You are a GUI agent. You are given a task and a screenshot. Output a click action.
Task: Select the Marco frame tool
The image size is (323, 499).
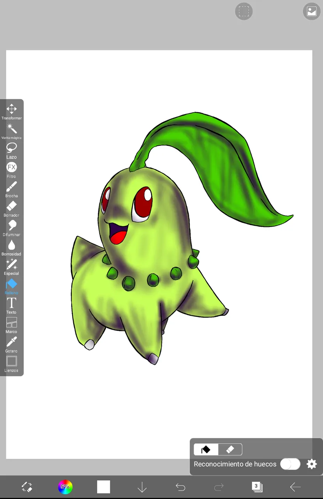12,325
